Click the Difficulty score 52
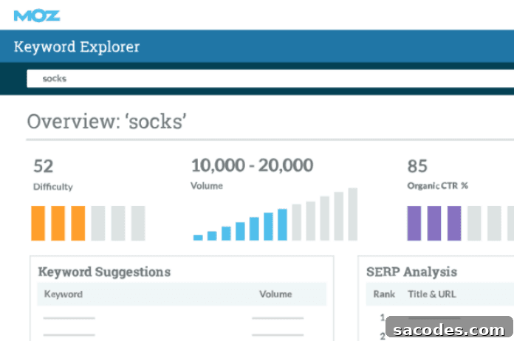The image size is (514, 341). (44, 166)
